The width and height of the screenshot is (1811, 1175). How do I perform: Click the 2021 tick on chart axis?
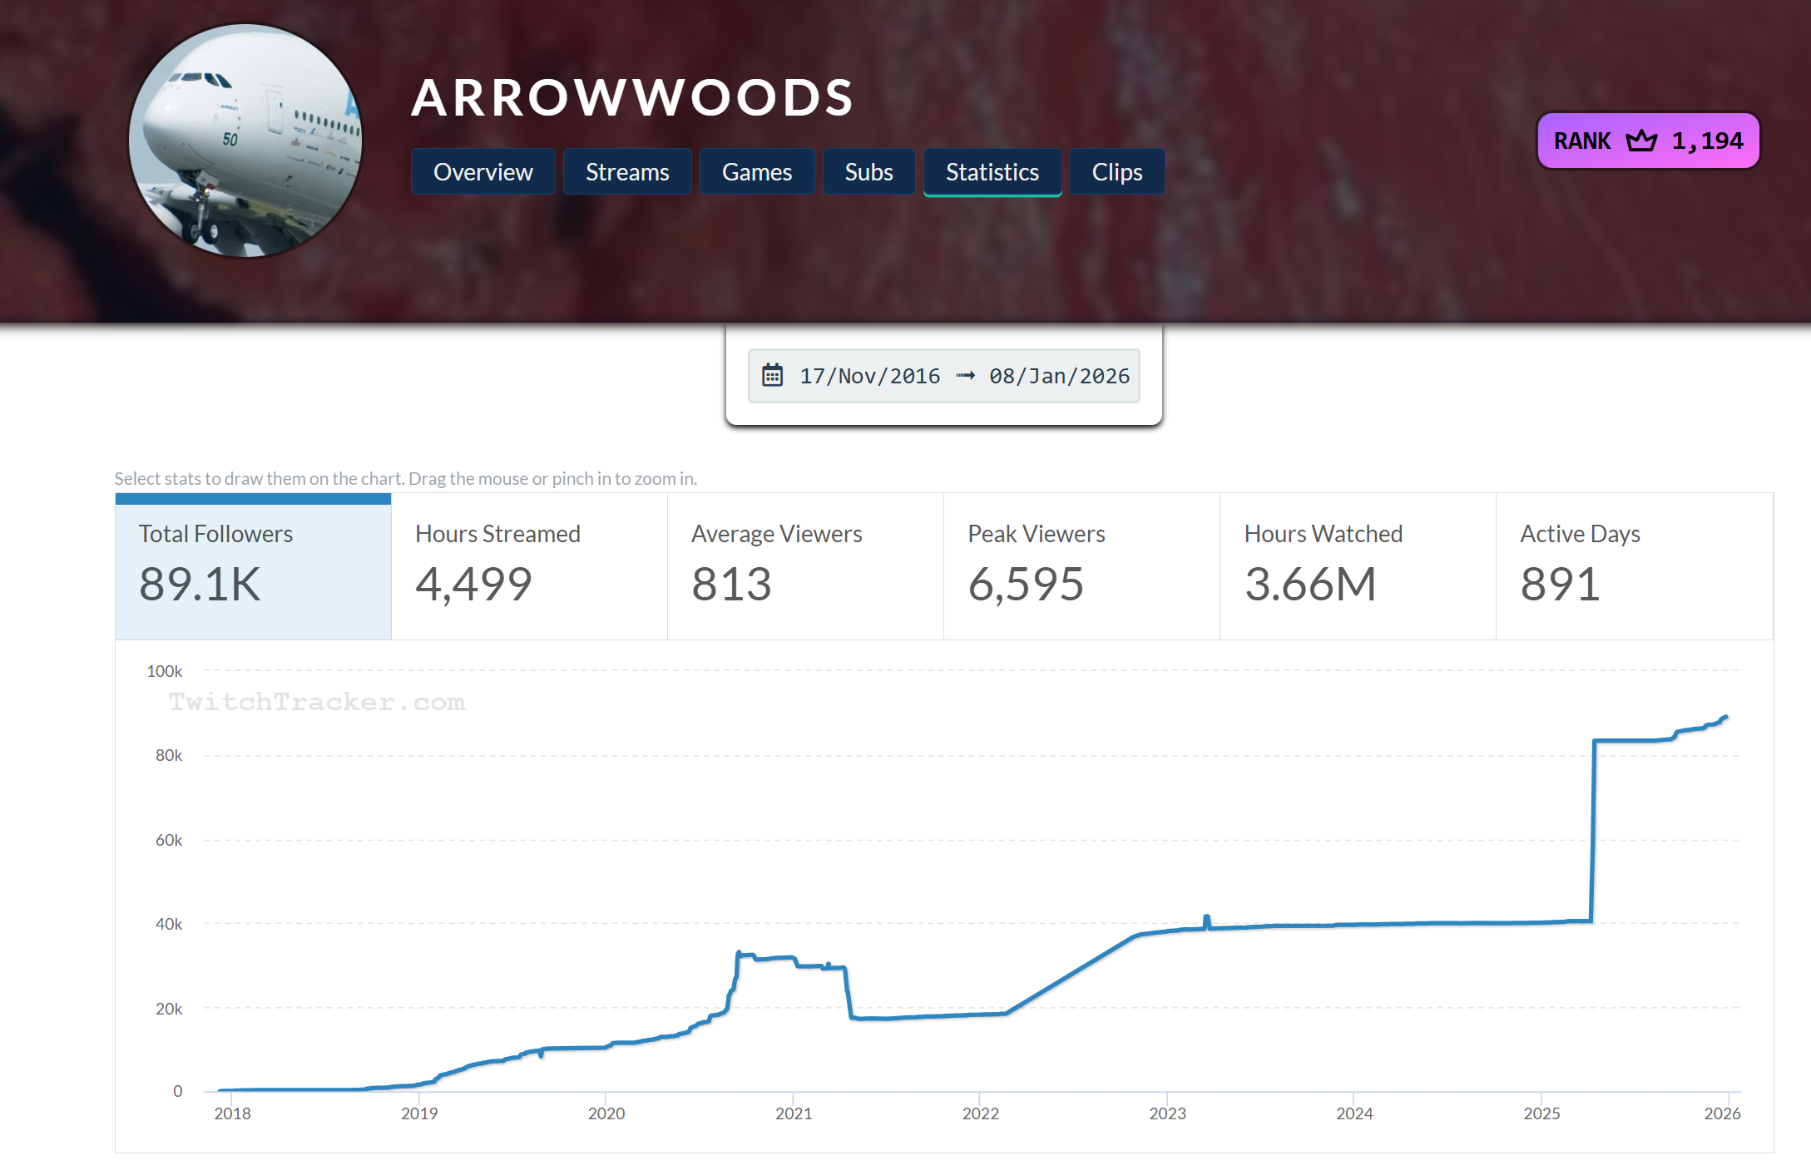point(793,1113)
